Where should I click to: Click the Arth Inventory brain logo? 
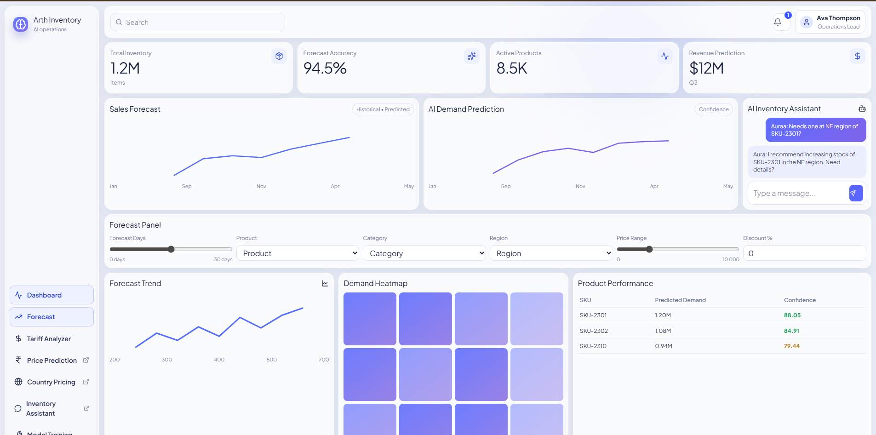(x=21, y=24)
